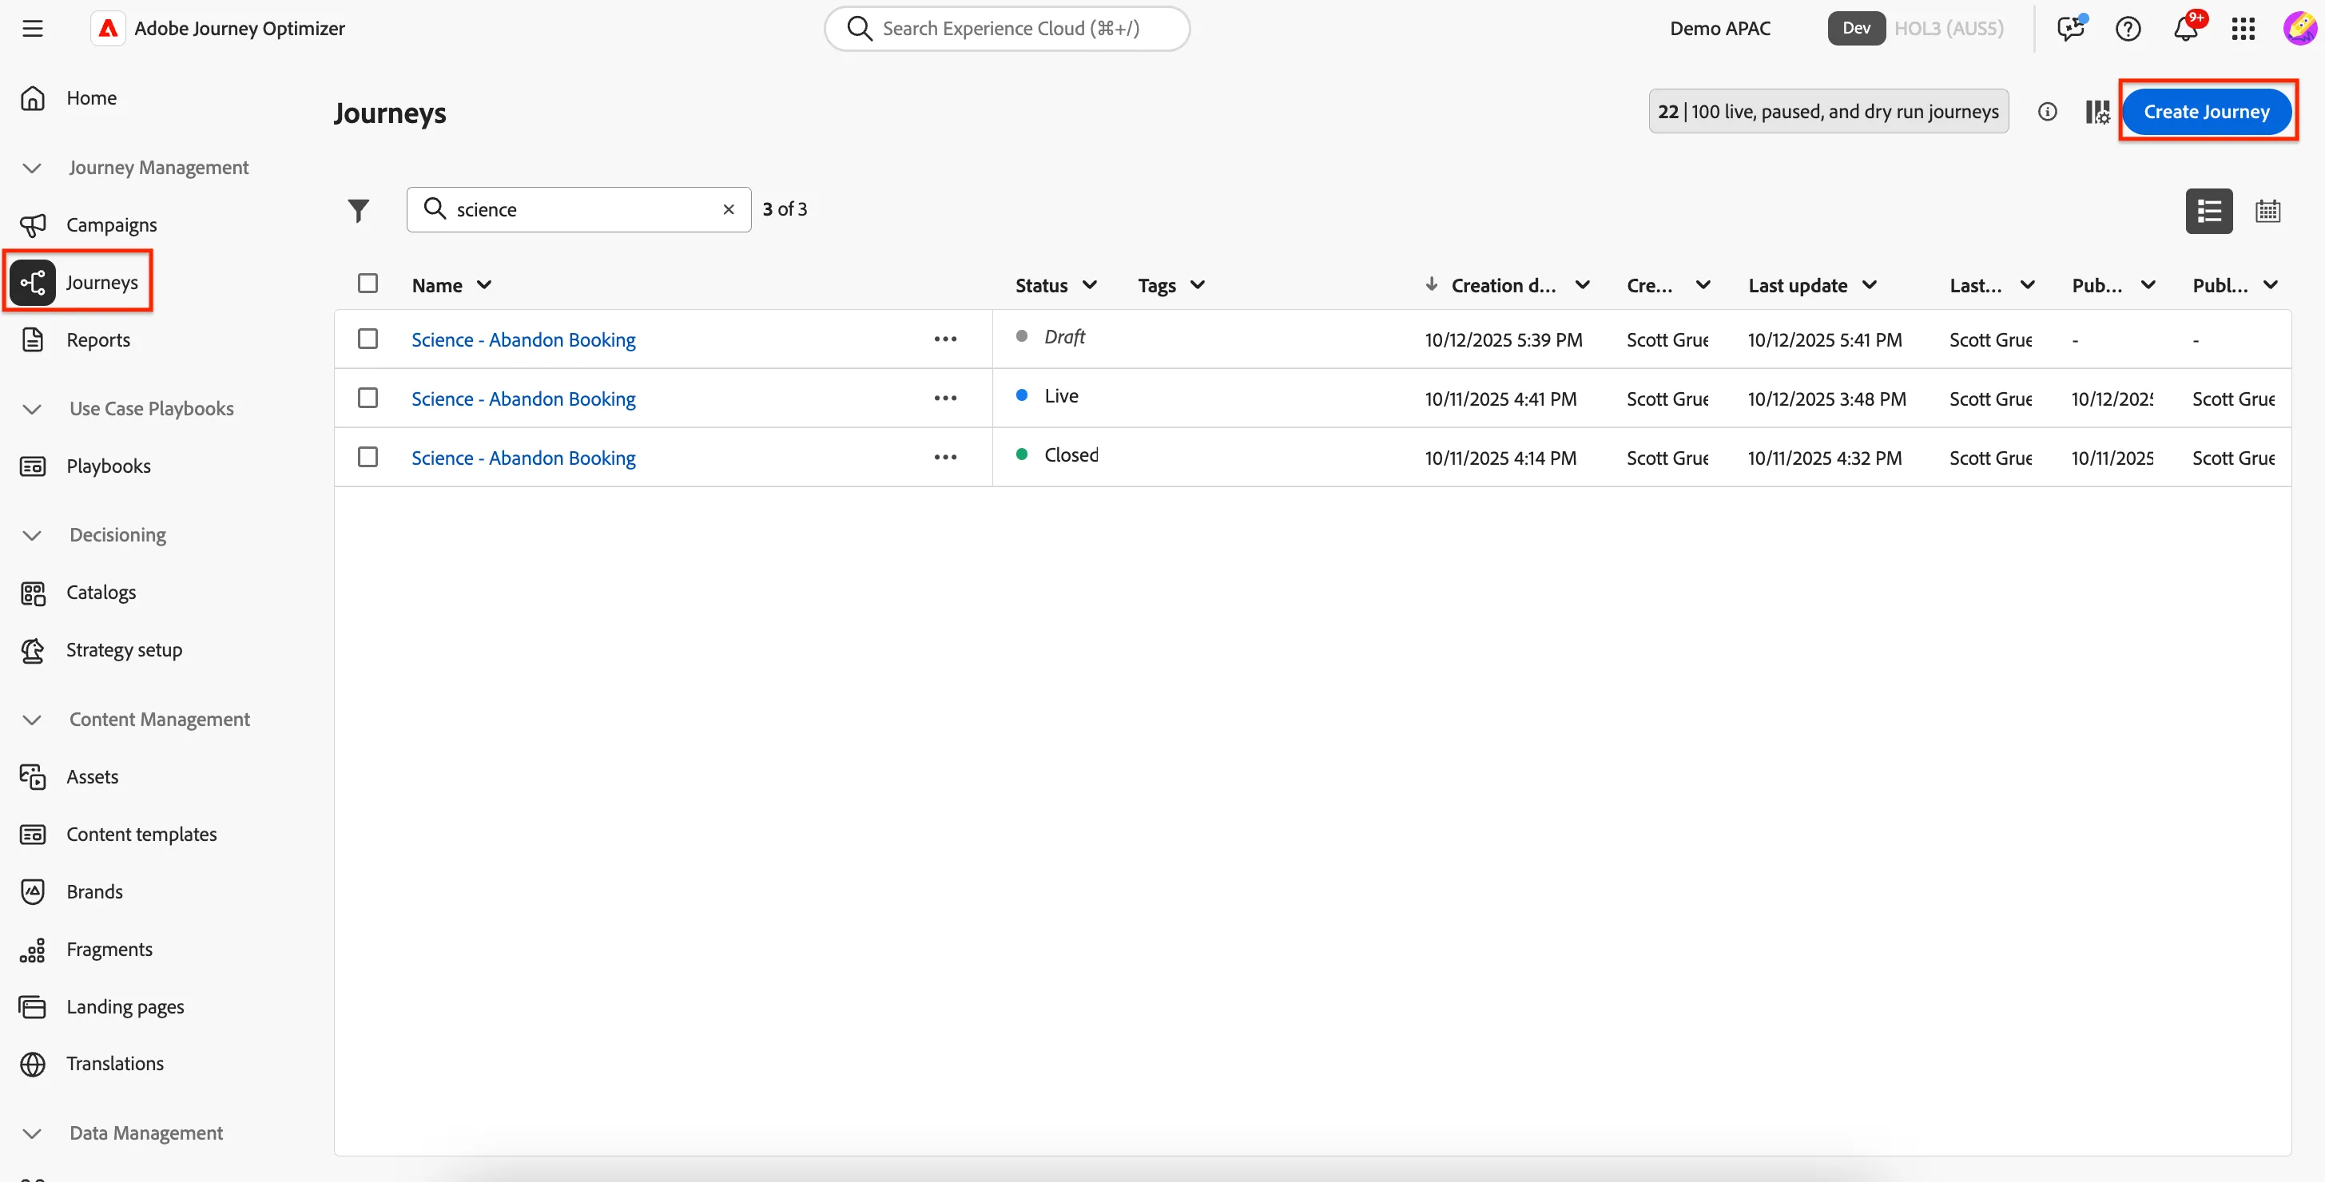The width and height of the screenshot is (2325, 1182).
Task: Click the journeys search field containing science
Action: coord(578,209)
